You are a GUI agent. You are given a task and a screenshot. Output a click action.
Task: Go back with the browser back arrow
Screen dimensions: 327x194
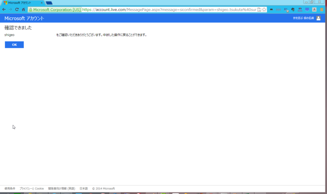(4, 9)
